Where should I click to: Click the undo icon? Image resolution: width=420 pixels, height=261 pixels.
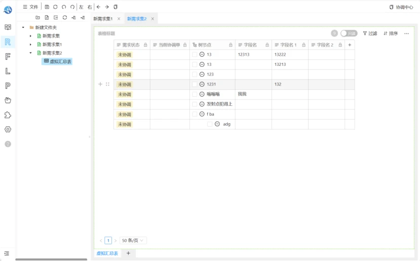point(64,7)
